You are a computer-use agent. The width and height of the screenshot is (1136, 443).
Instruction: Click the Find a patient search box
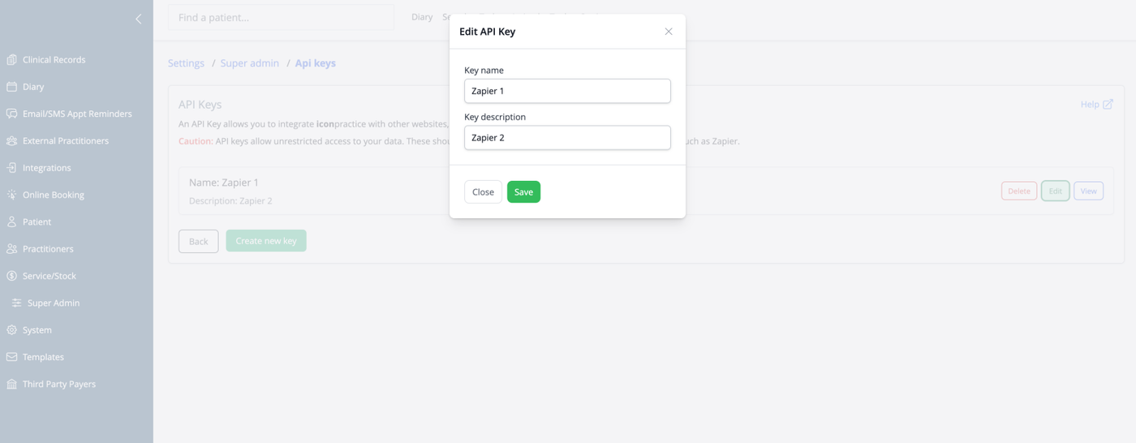[x=281, y=17]
